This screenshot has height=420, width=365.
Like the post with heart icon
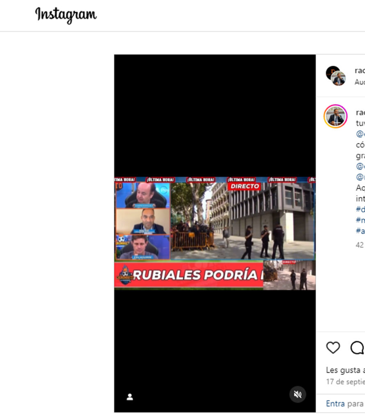[x=333, y=348]
